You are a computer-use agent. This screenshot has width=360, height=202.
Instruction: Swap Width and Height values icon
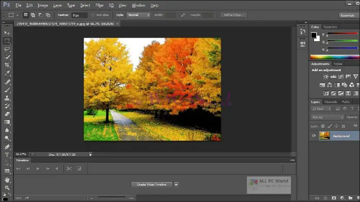point(183,15)
